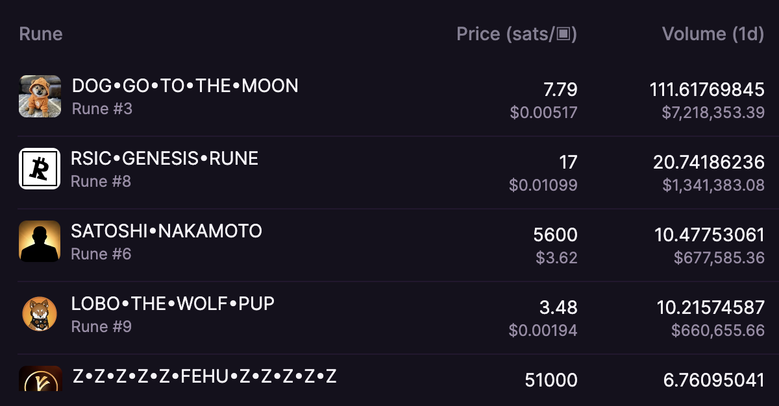Click the Rune #6 subtitle
The height and width of the screenshot is (406, 779).
click(x=101, y=254)
